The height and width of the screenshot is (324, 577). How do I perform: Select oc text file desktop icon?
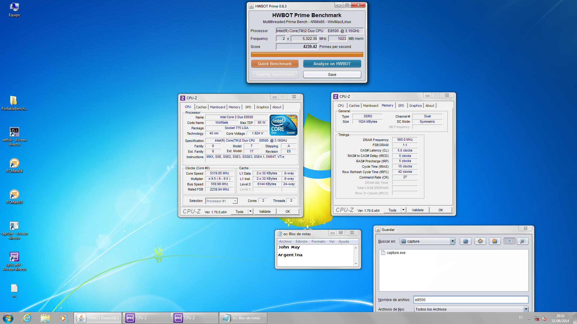click(x=14, y=291)
